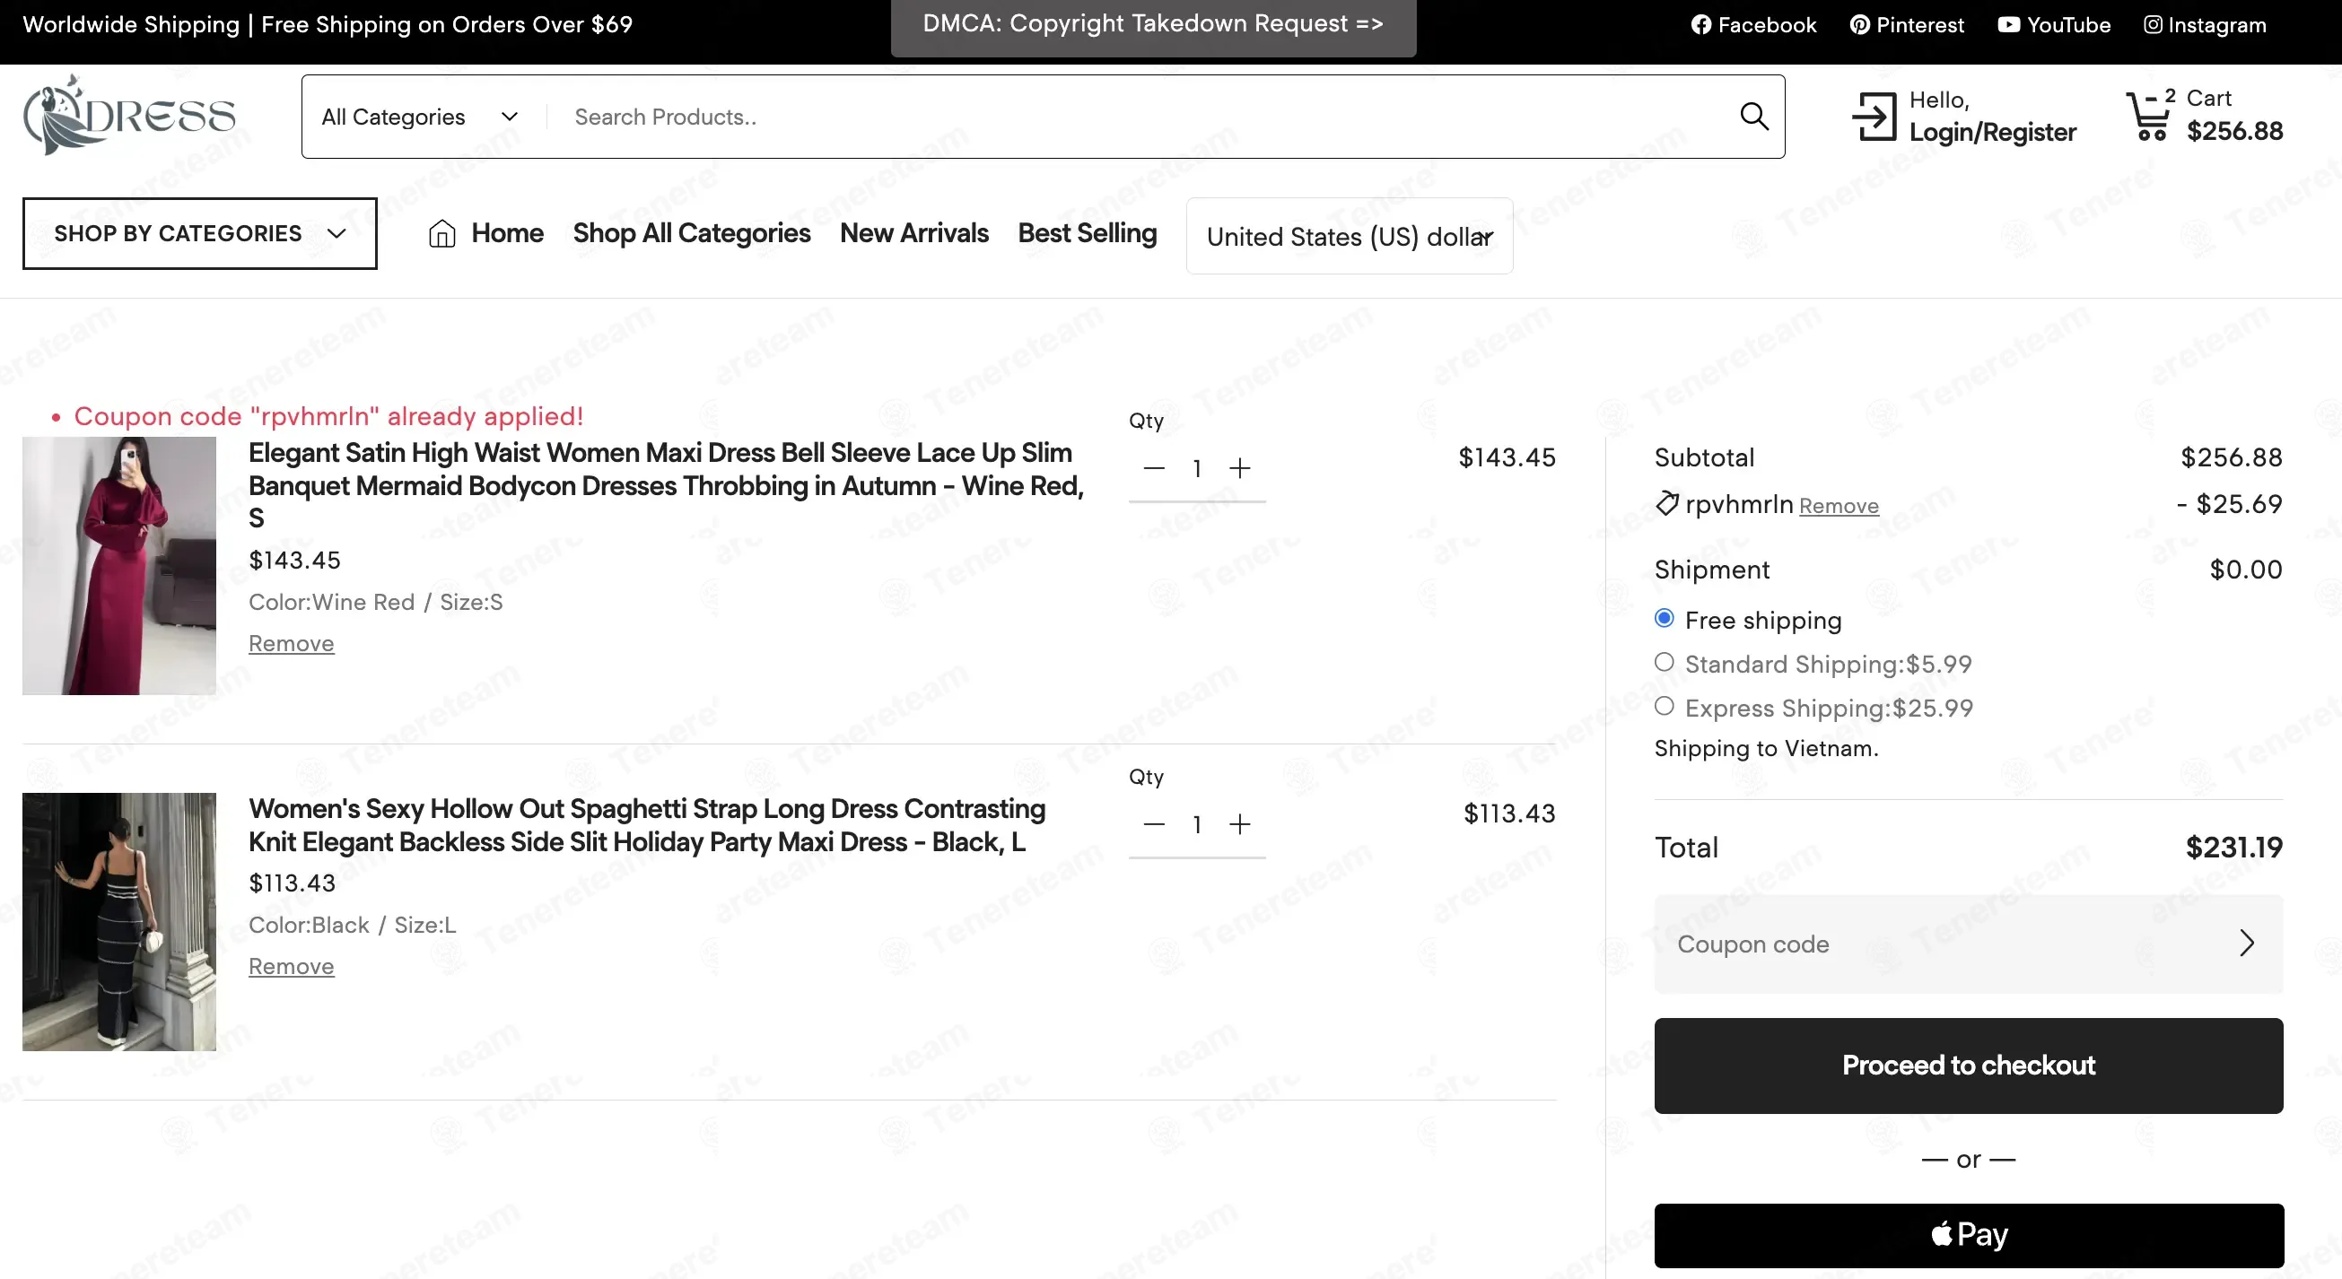Select Standard Shipping $5.99 option
Screen dimensions: 2342x1279
pyautogui.click(x=1664, y=662)
